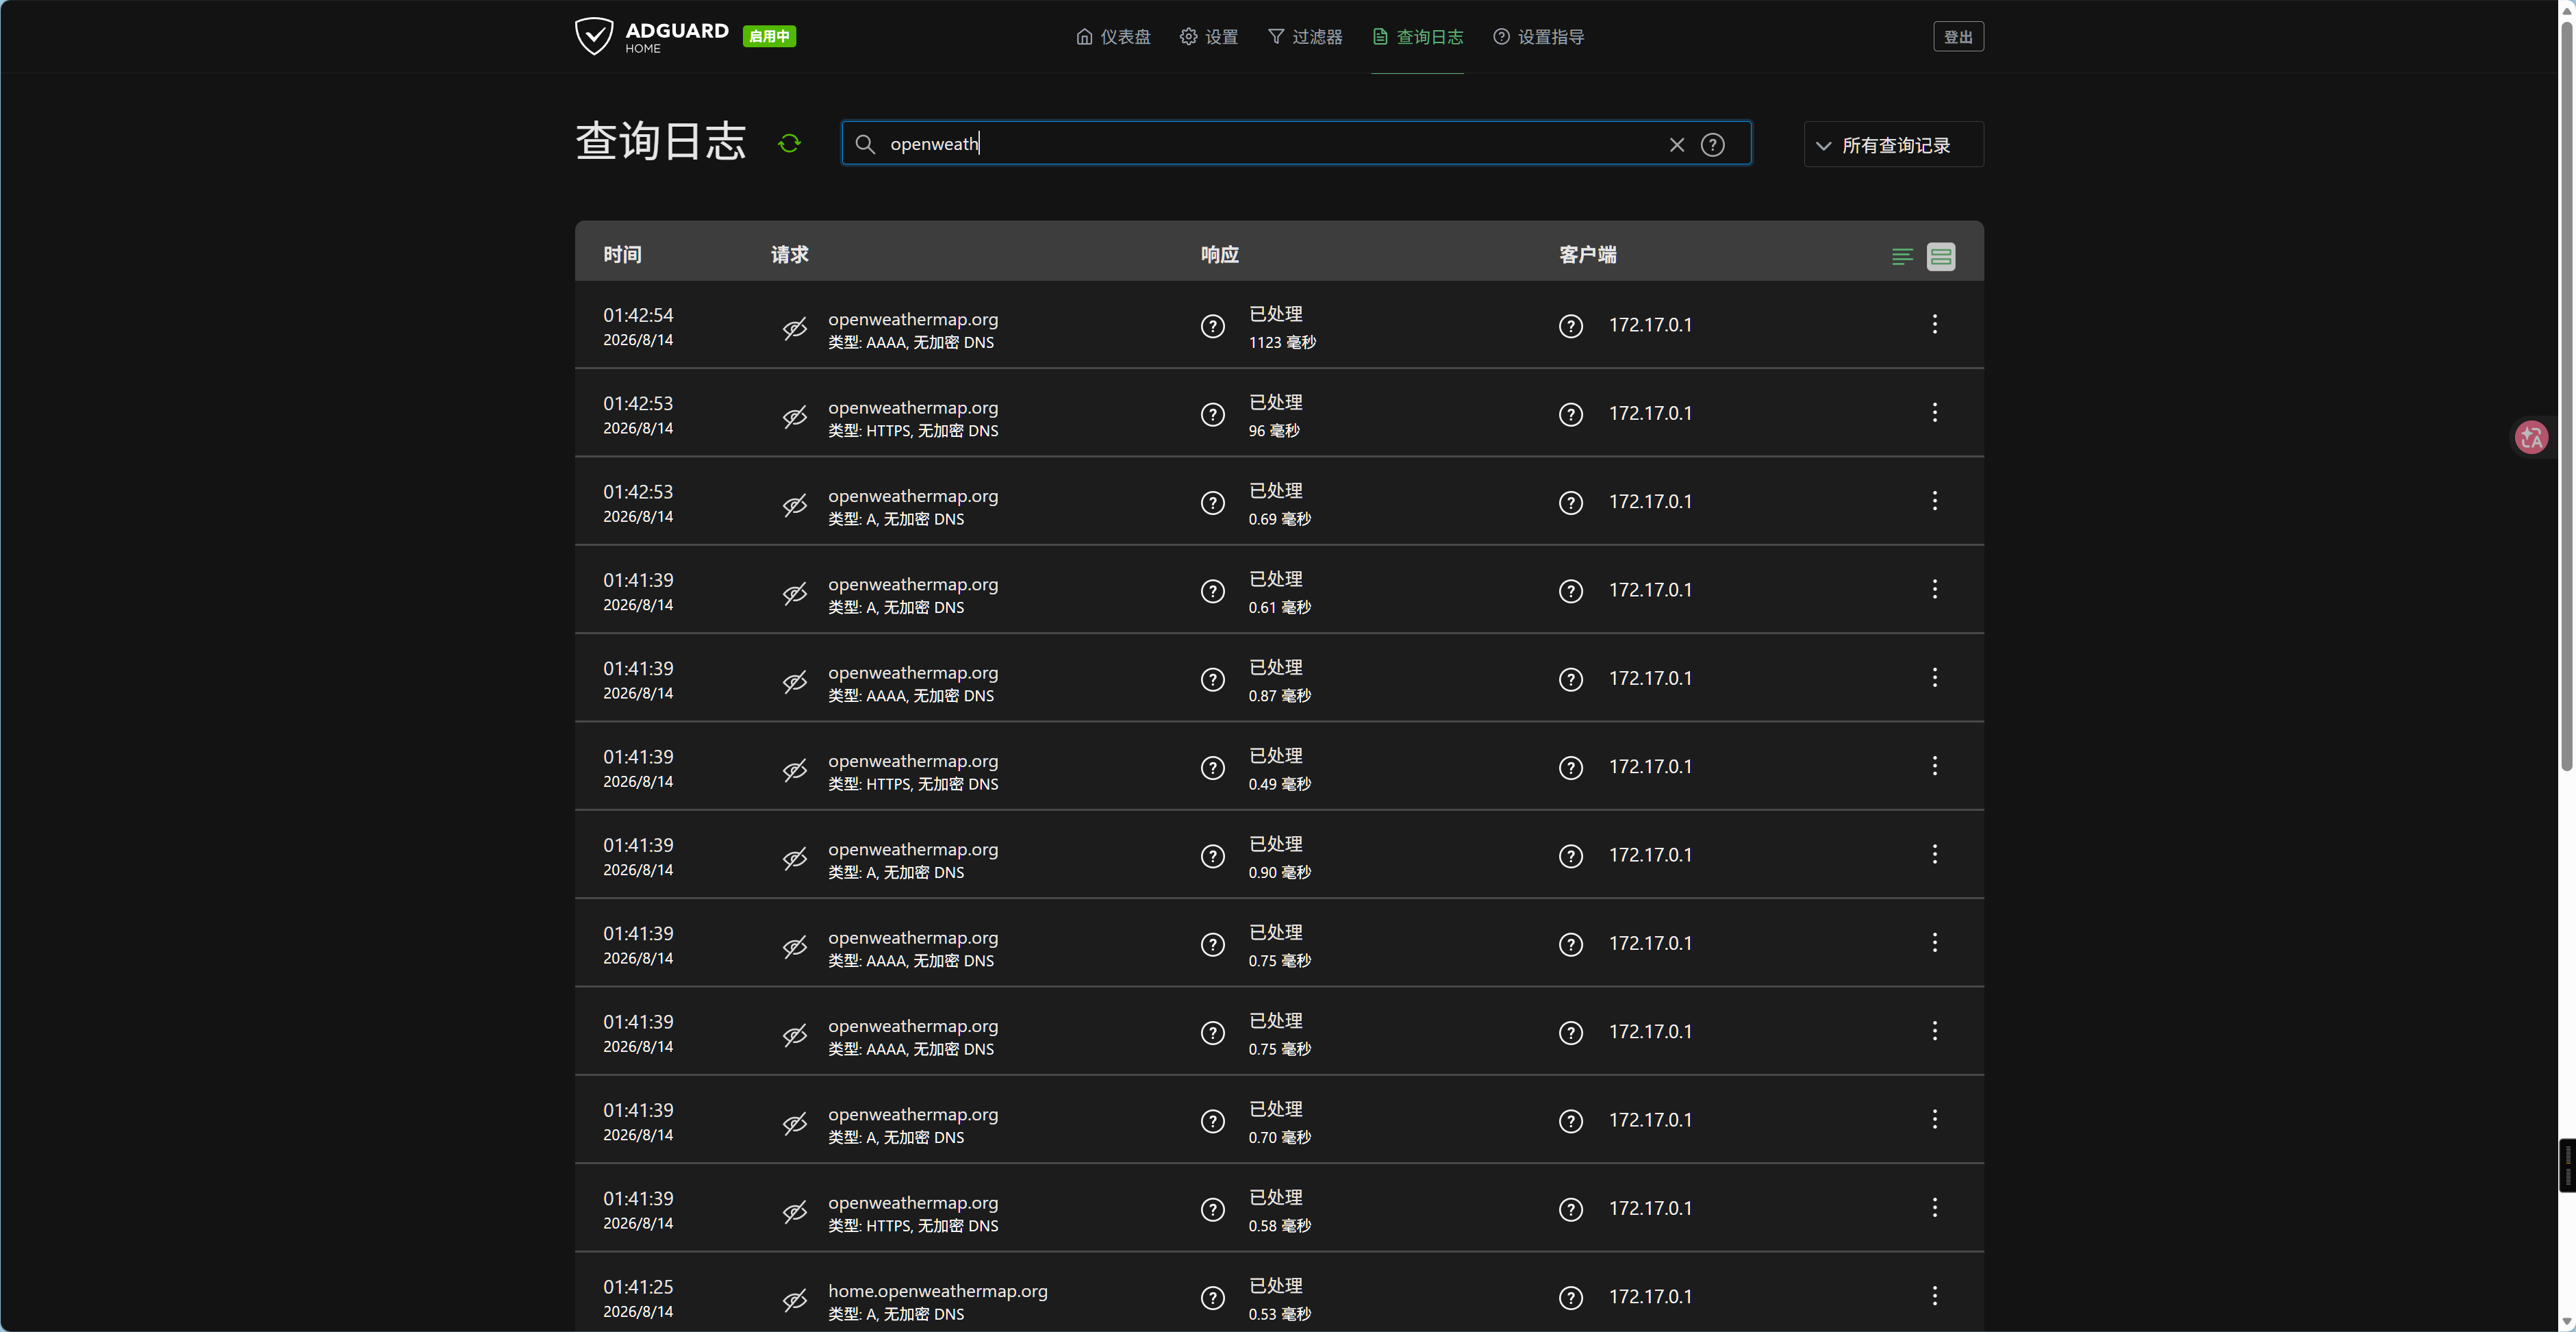Switch to compact table view icon

click(x=1902, y=257)
